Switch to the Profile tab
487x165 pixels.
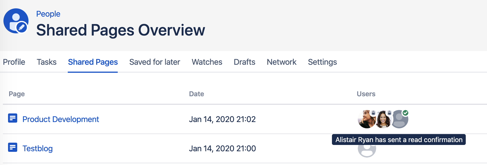(x=14, y=62)
